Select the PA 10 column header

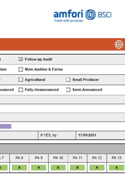[x=58, y=158]
